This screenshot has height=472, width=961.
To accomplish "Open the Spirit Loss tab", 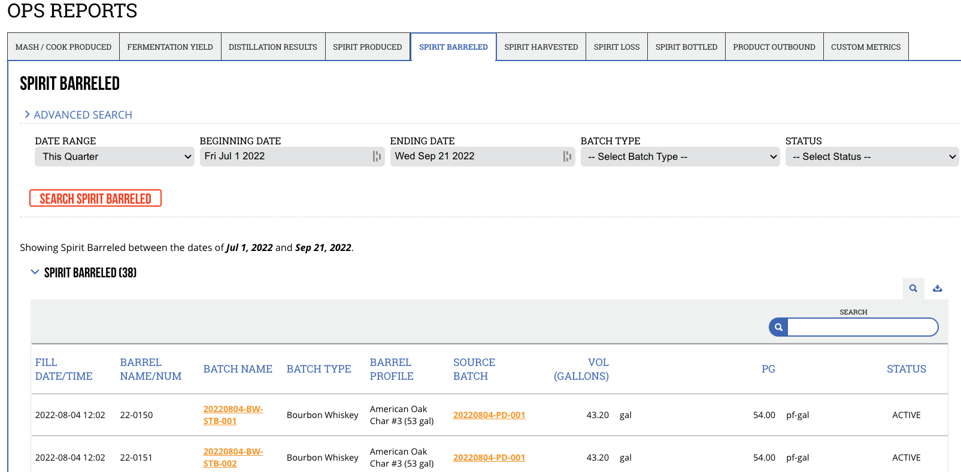I will coord(617,47).
